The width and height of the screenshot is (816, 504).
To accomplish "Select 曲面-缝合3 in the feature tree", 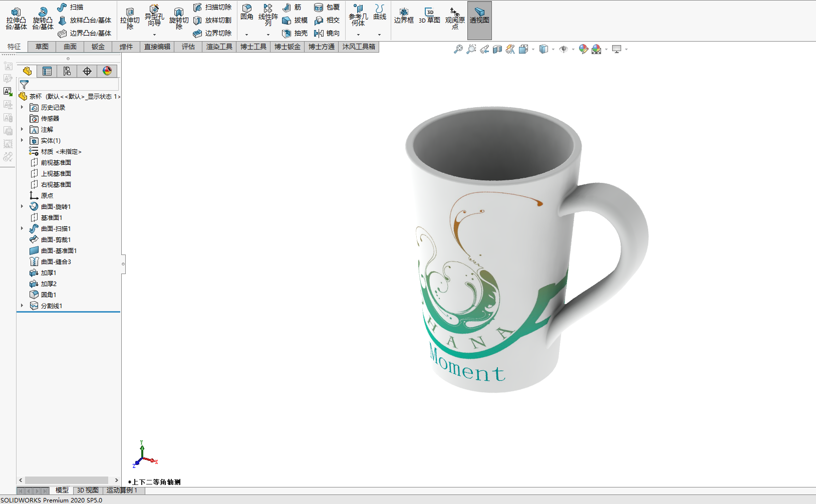I will pyautogui.click(x=50, y=262).
